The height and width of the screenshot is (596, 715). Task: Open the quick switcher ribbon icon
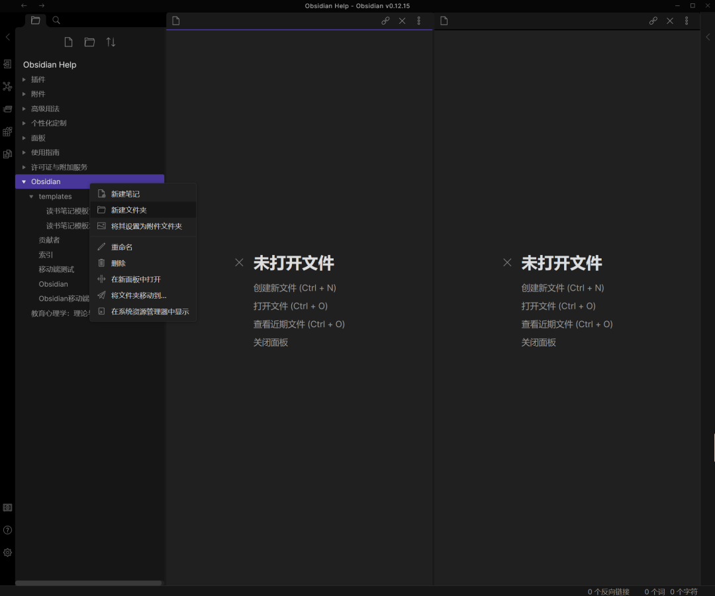pos(7,64)
